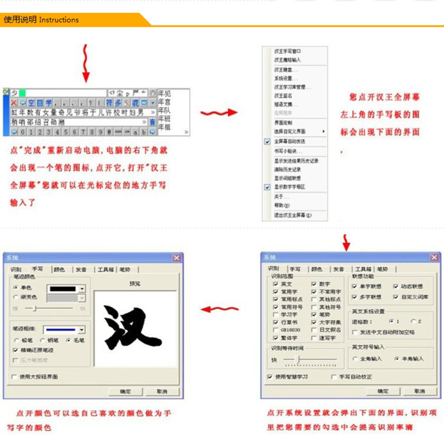Switch to 工具箱 tab in the 汉 preview dialog
Image resolution: width=444 pixels, height=439 pixels.
(105, 269)
